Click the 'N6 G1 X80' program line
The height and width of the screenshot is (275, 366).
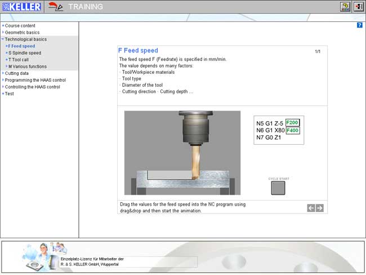click(270, 130)
